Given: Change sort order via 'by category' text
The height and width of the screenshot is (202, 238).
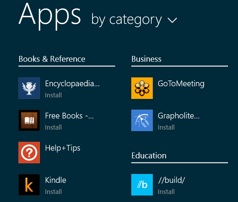Looking at the screenshot, I should coord(127,20).
